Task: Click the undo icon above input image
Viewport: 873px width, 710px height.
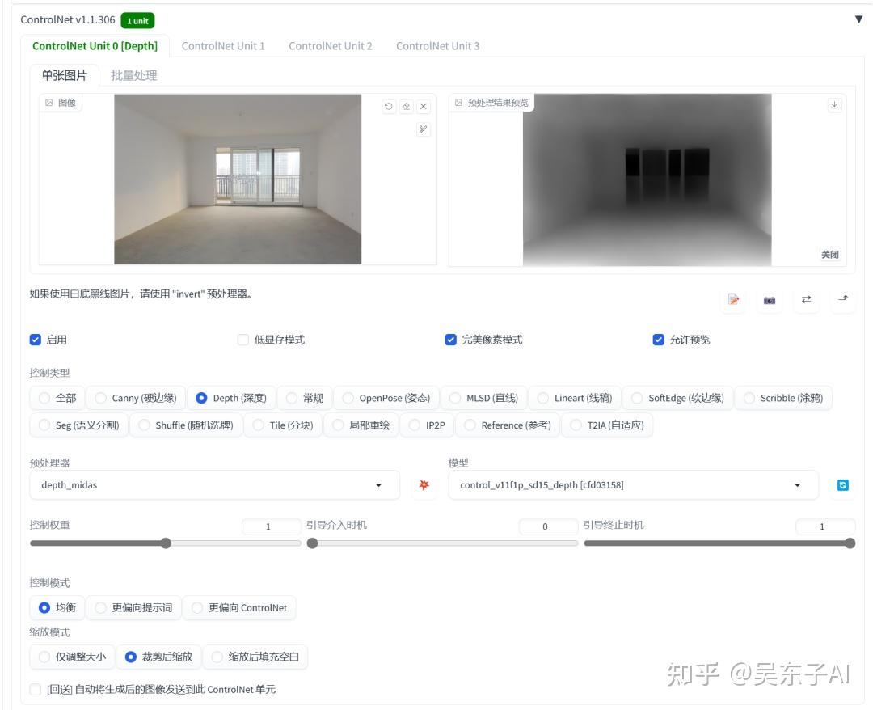Action: [389, 107]
